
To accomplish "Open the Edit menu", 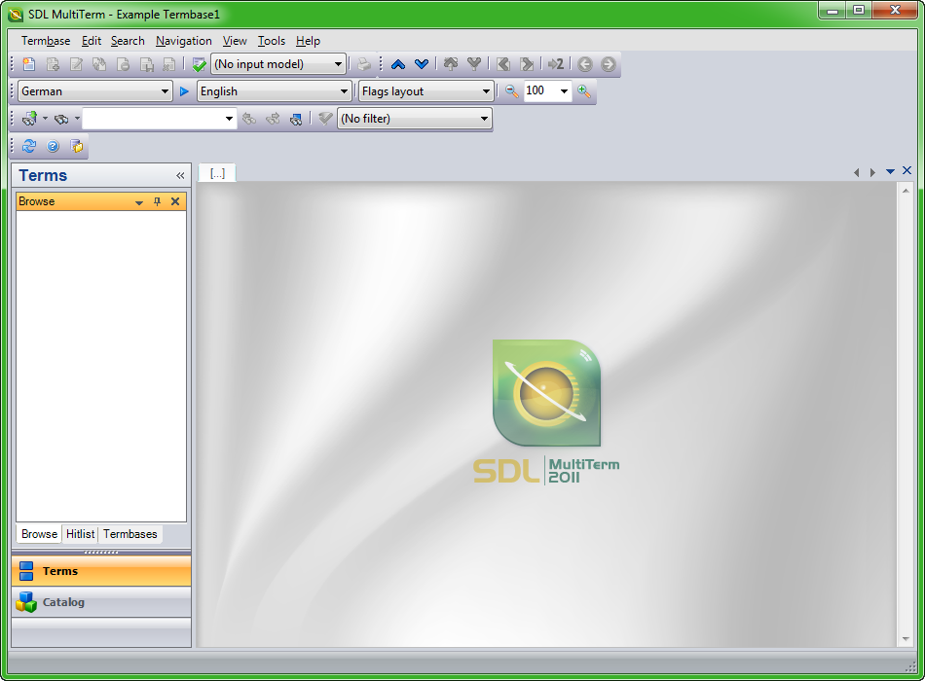I will click(91, 41).
